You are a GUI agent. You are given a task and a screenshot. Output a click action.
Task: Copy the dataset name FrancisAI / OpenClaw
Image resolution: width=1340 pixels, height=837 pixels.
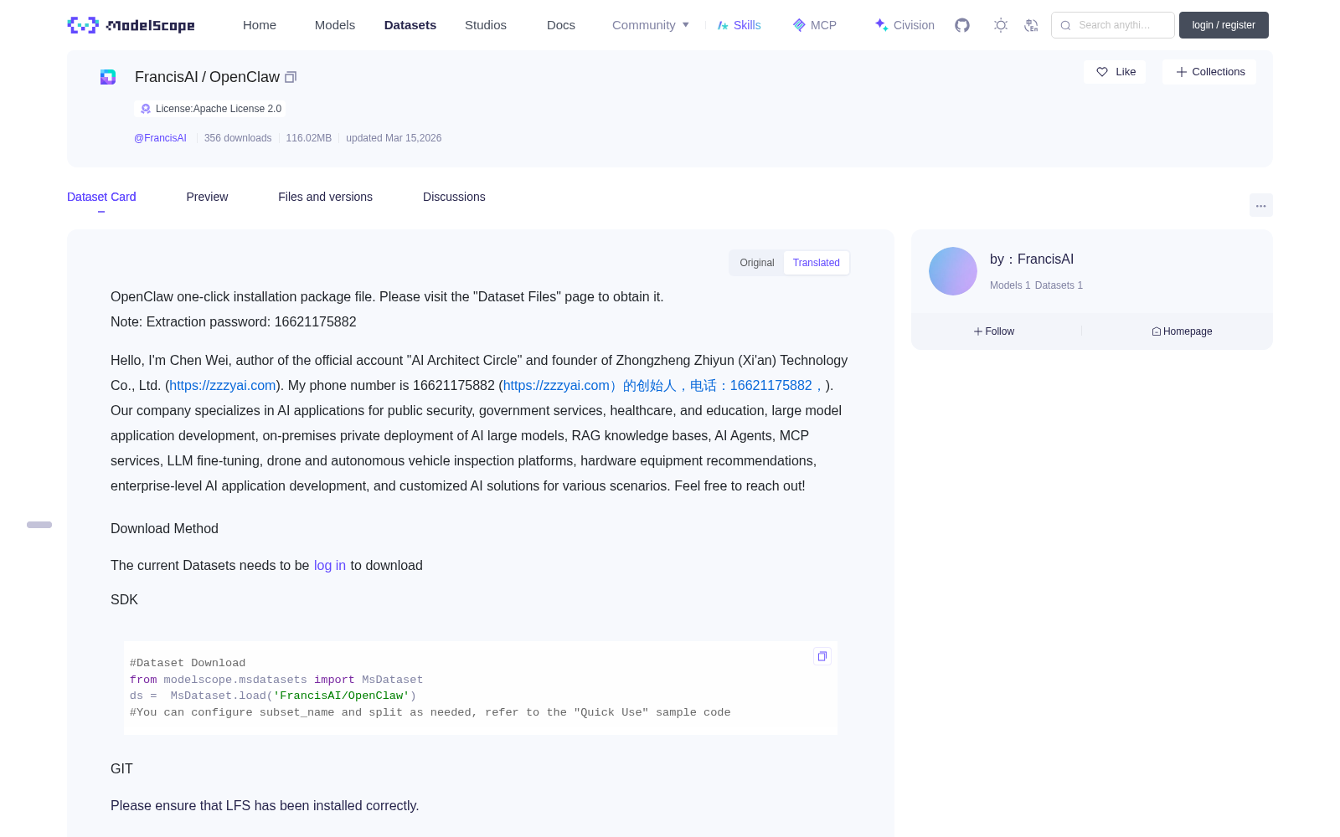pos(291,77)
